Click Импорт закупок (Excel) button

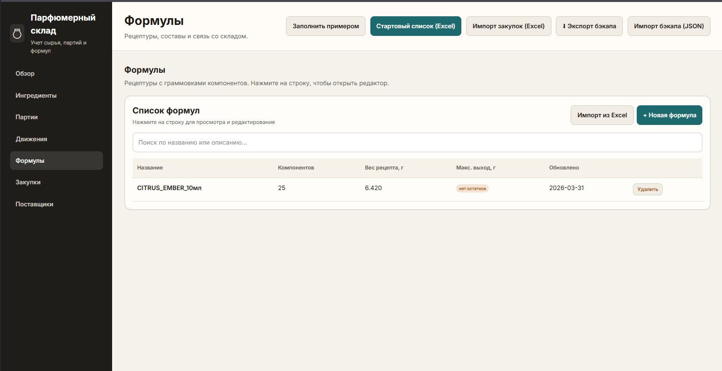click(508, 26)
